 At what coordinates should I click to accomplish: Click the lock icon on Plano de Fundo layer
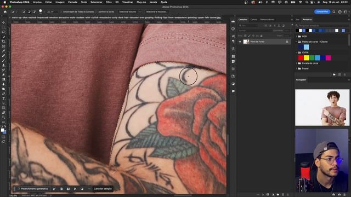(287, 42)
